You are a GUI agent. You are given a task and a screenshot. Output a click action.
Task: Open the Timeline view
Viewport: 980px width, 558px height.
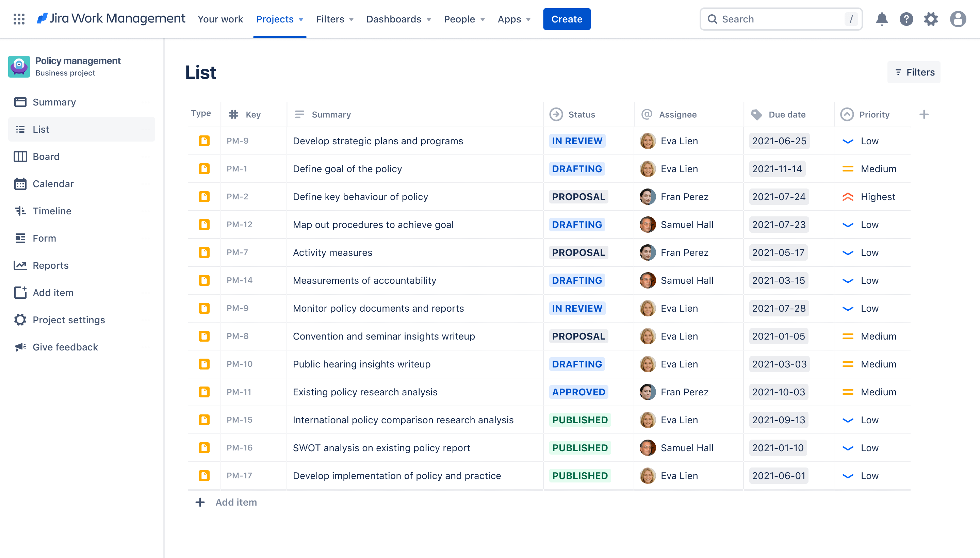click(x=52, y=211)
